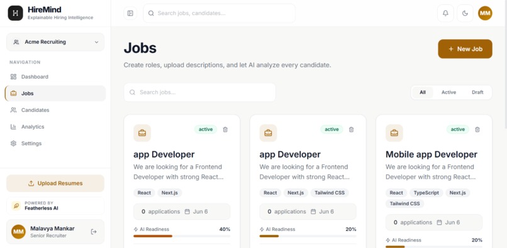Click briefcase icon on Tailwind CSS app Developer card
The height and width of the screenshot is (248, 507).
pyautogui.click(x=268, y=133)
